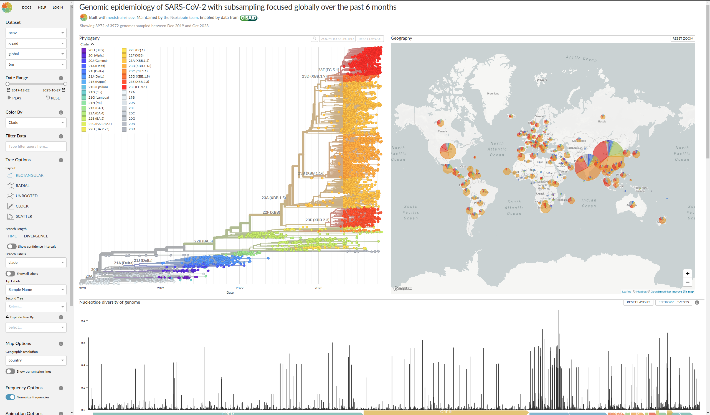Click the date range end slider handle
This screenshot has width=710, height=415.
coord(65,84)
